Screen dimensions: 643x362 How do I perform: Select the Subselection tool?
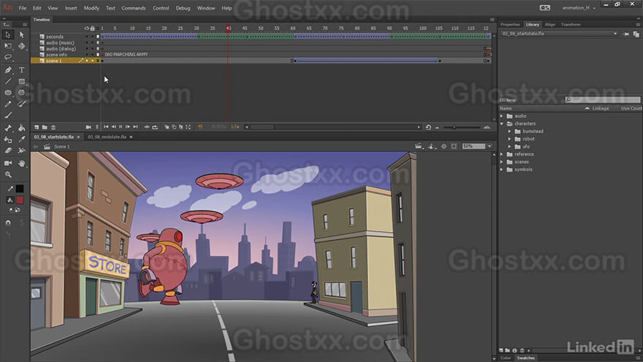tap(21, 35)
